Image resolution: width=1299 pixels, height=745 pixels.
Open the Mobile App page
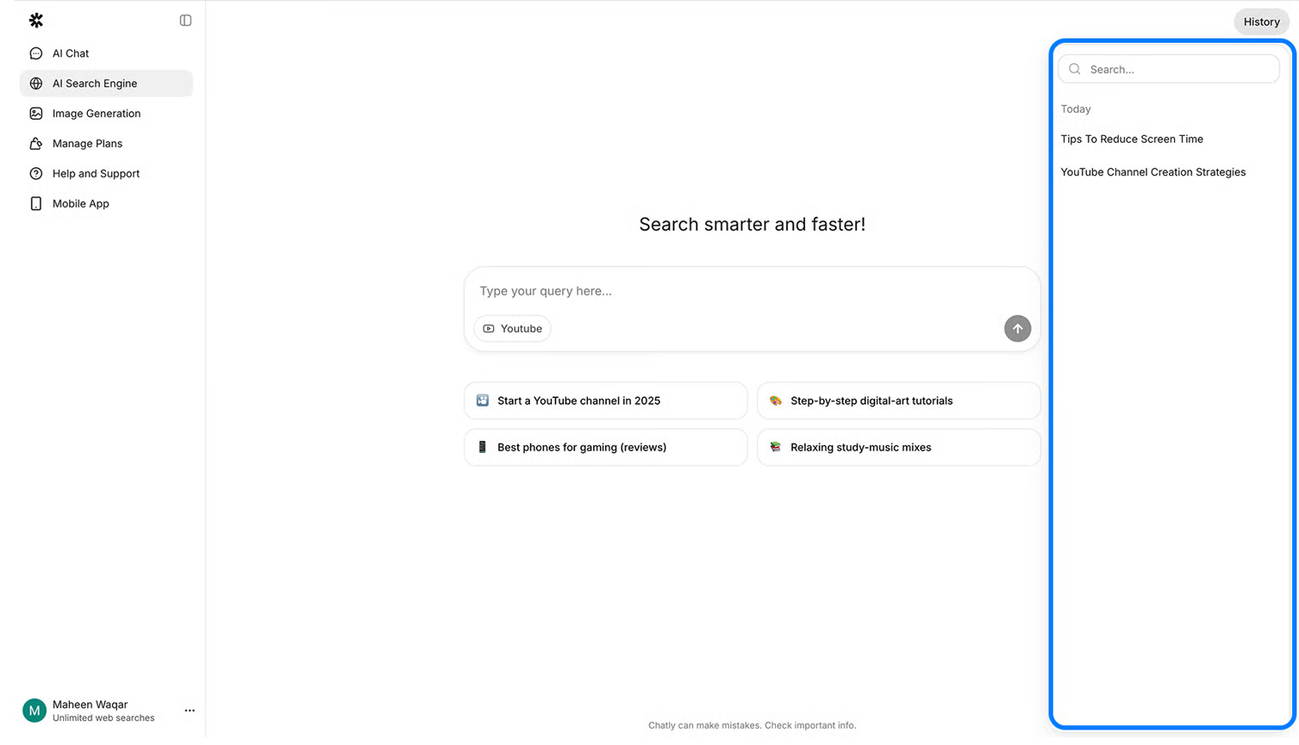(x=106, y=203)
